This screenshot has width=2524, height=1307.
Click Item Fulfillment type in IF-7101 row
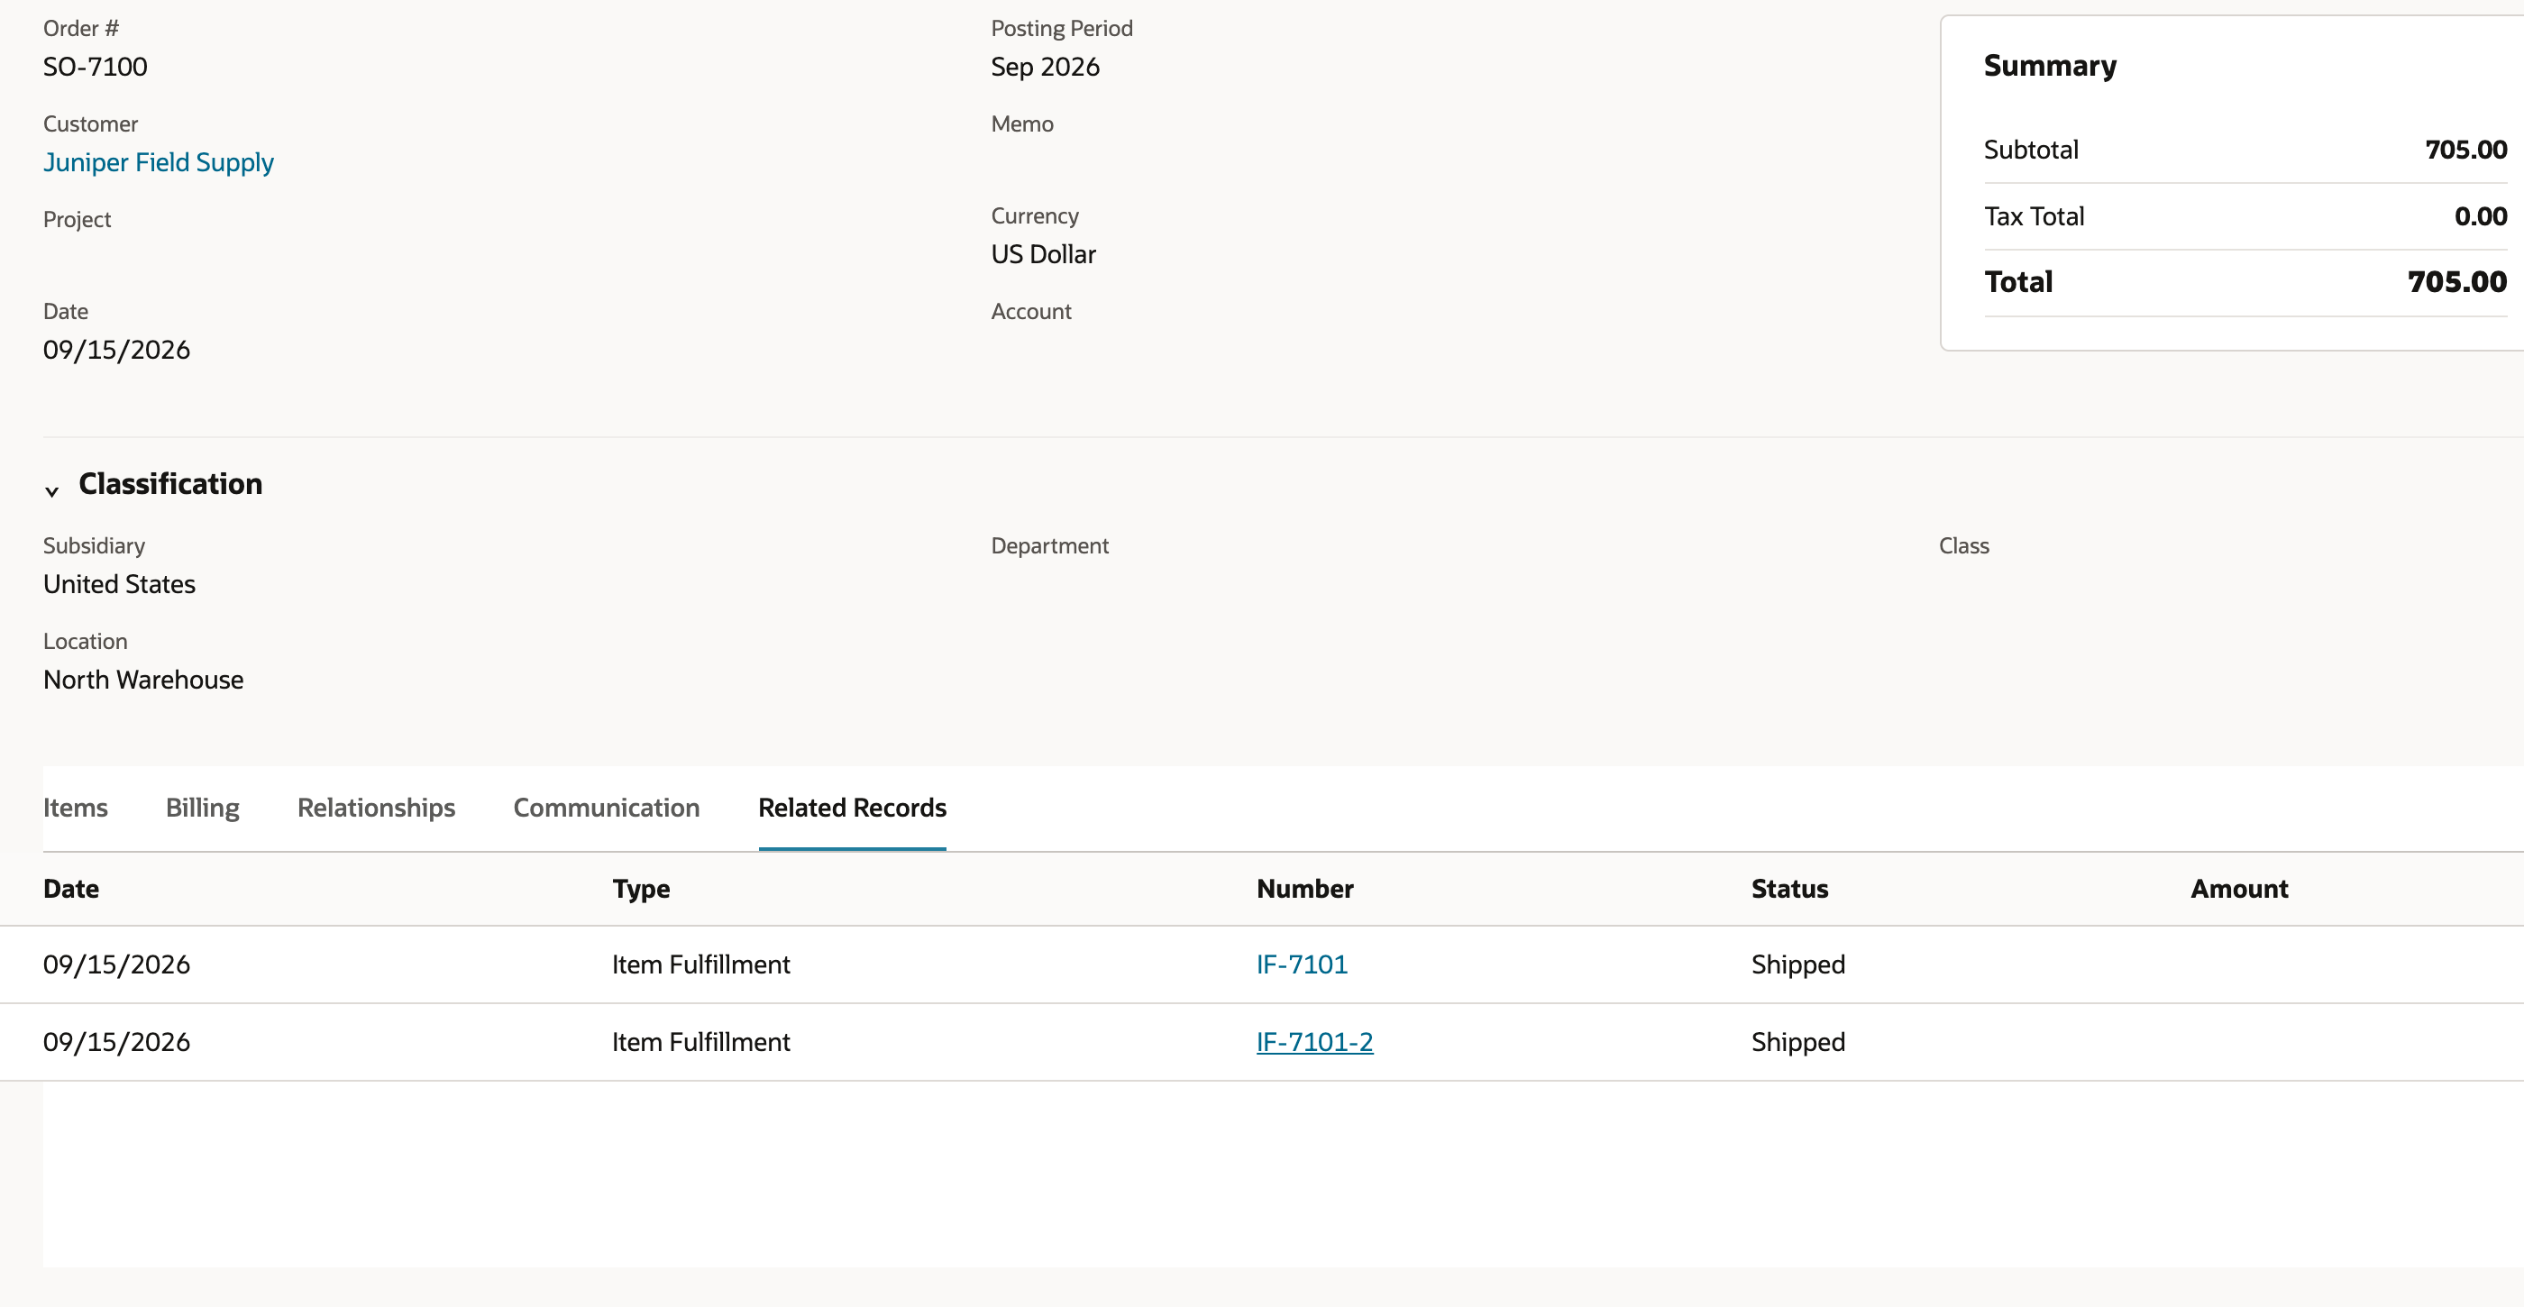click(700, 964)
